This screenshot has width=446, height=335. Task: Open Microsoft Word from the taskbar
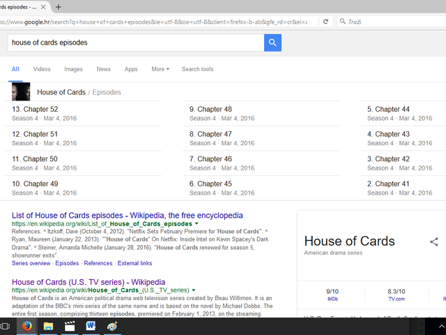pyautogui.click(x=91, y=326)
